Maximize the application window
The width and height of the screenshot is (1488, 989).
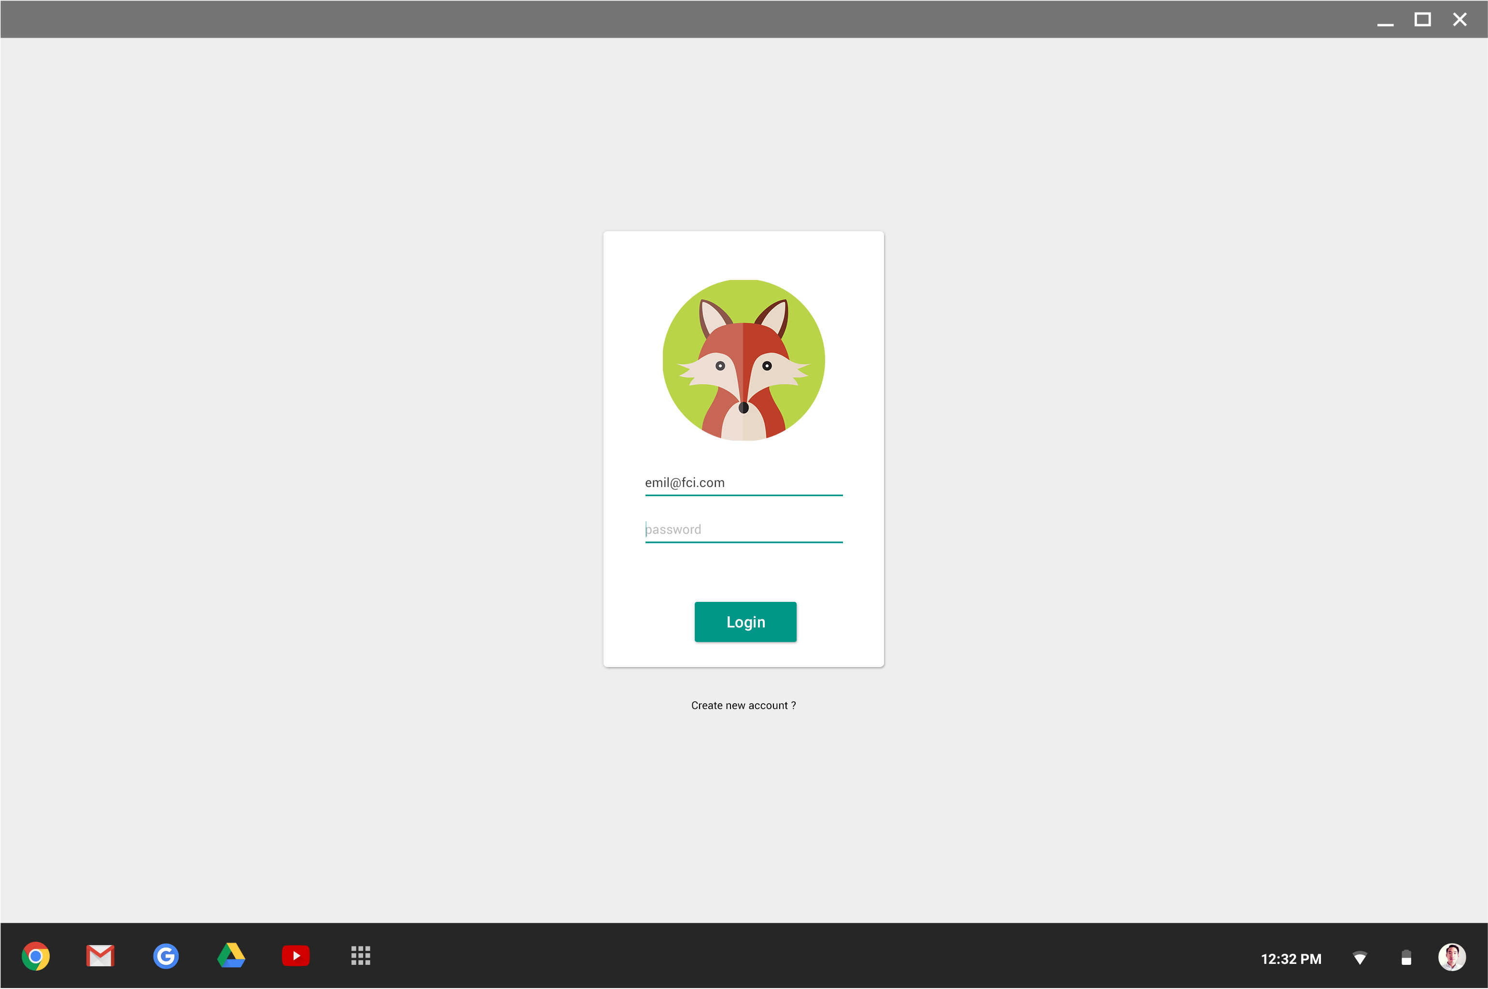click(x=1422, y=20)
